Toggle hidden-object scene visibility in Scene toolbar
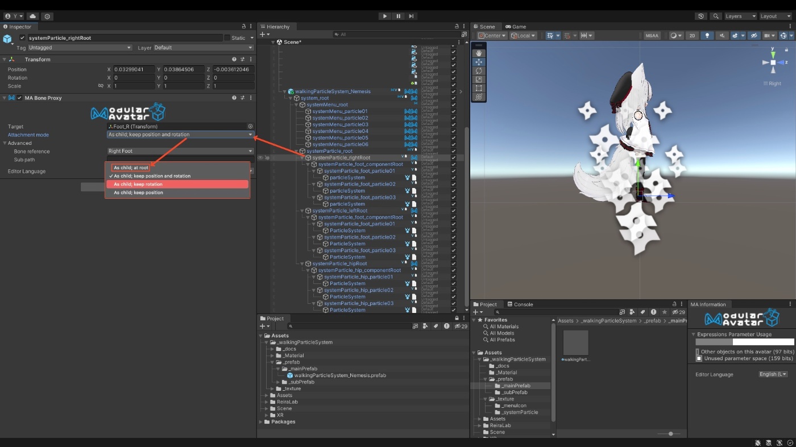 click(x=754, y=35)
